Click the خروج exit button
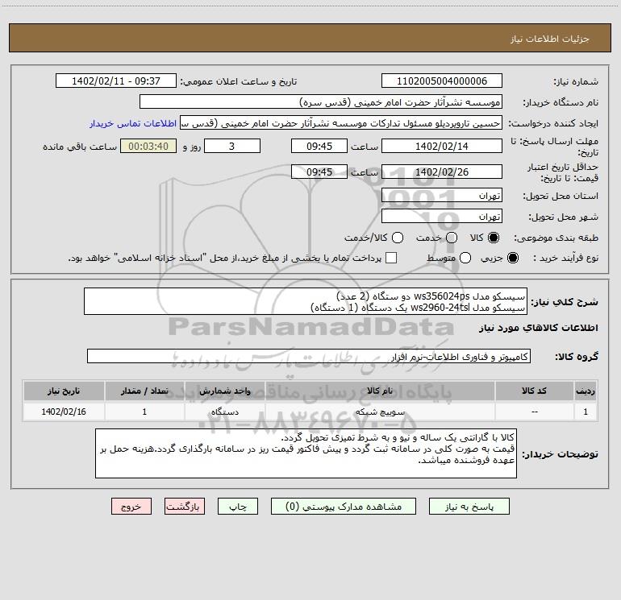Screen dimensions: 621x600 point(131,507)
